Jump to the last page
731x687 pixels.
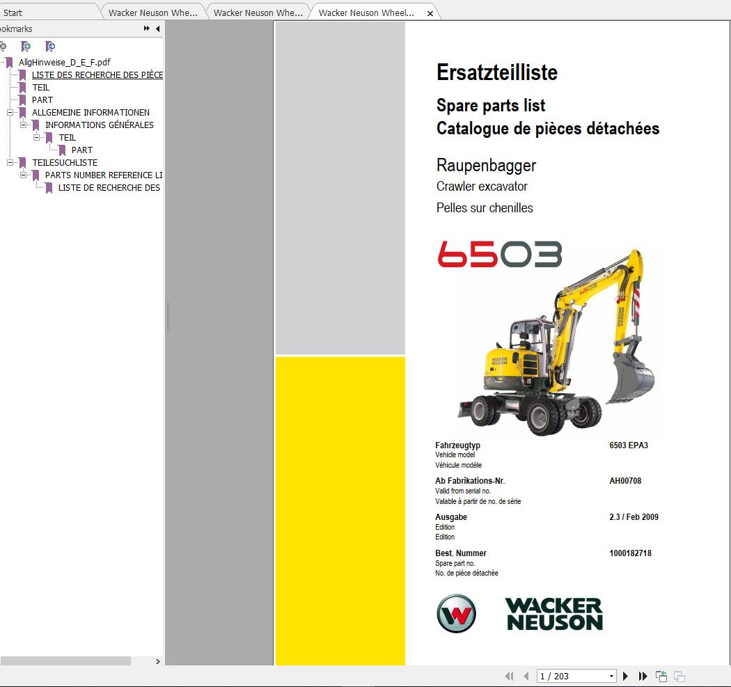(643, 676)
